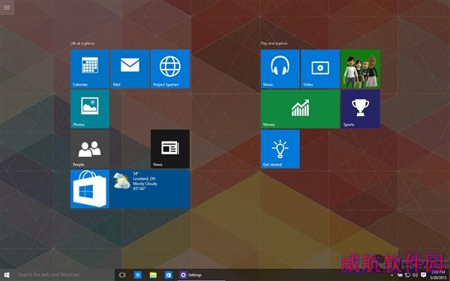Launch the Project Spartan browser tile

coord(170,69)
